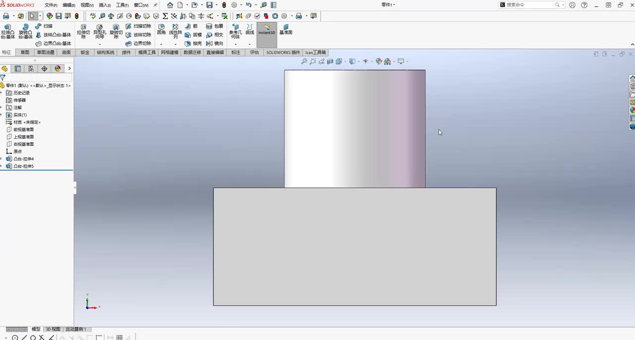
Task: Open the 参考几何体 dropdown arrow
Action: click(235, 44)
